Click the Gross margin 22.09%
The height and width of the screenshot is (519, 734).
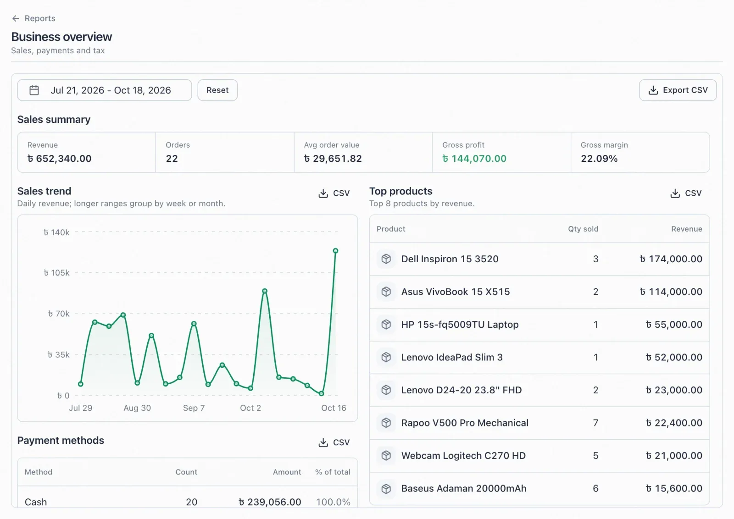599,159
